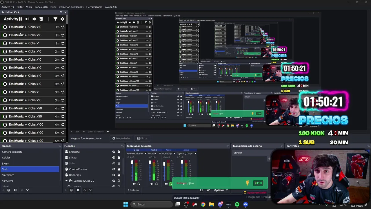Clear activity list with trash icon

click(41, 19)
